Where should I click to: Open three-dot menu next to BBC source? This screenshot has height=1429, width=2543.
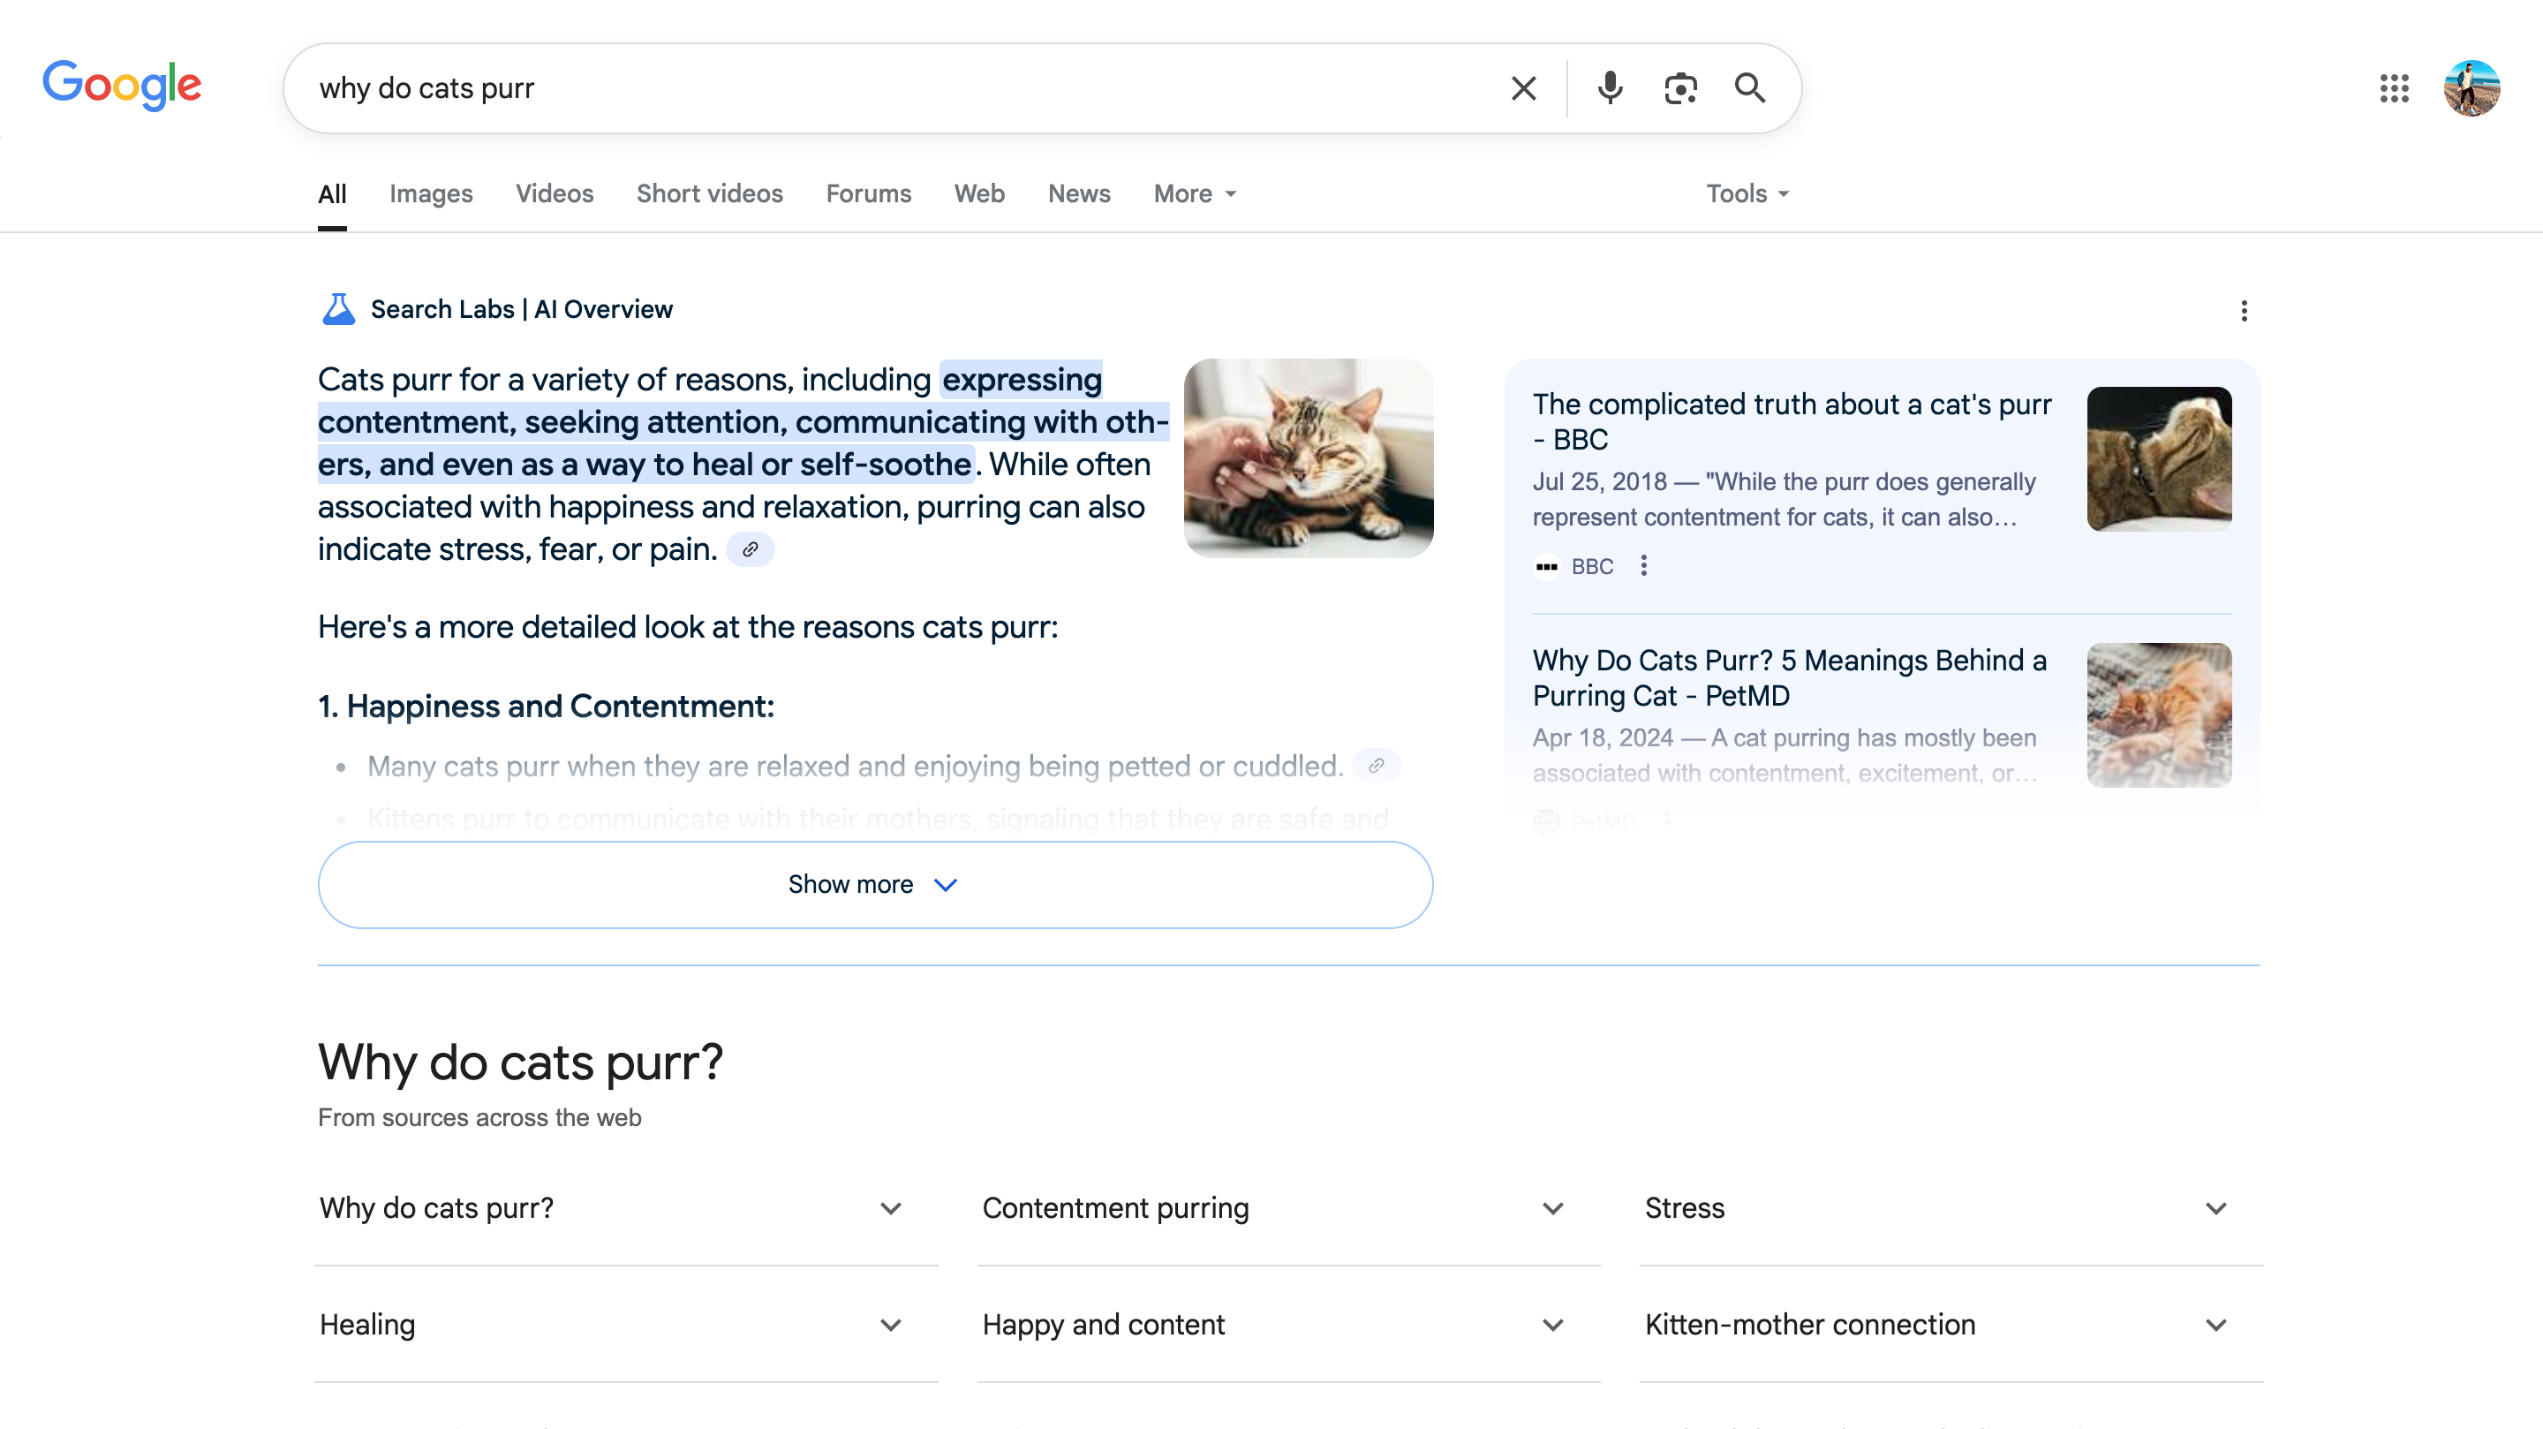coord(1643,566)
